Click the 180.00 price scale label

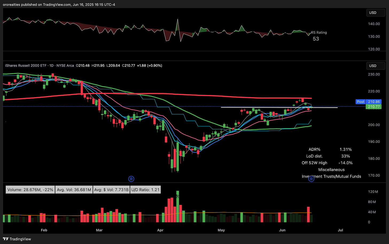click(374, 158)
